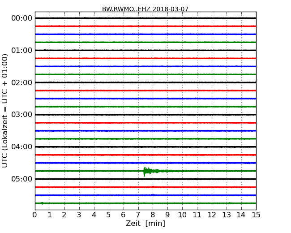Click the x-axis tick label 13
This screenshot has width=291, height=233.
(x=227, y=215)
